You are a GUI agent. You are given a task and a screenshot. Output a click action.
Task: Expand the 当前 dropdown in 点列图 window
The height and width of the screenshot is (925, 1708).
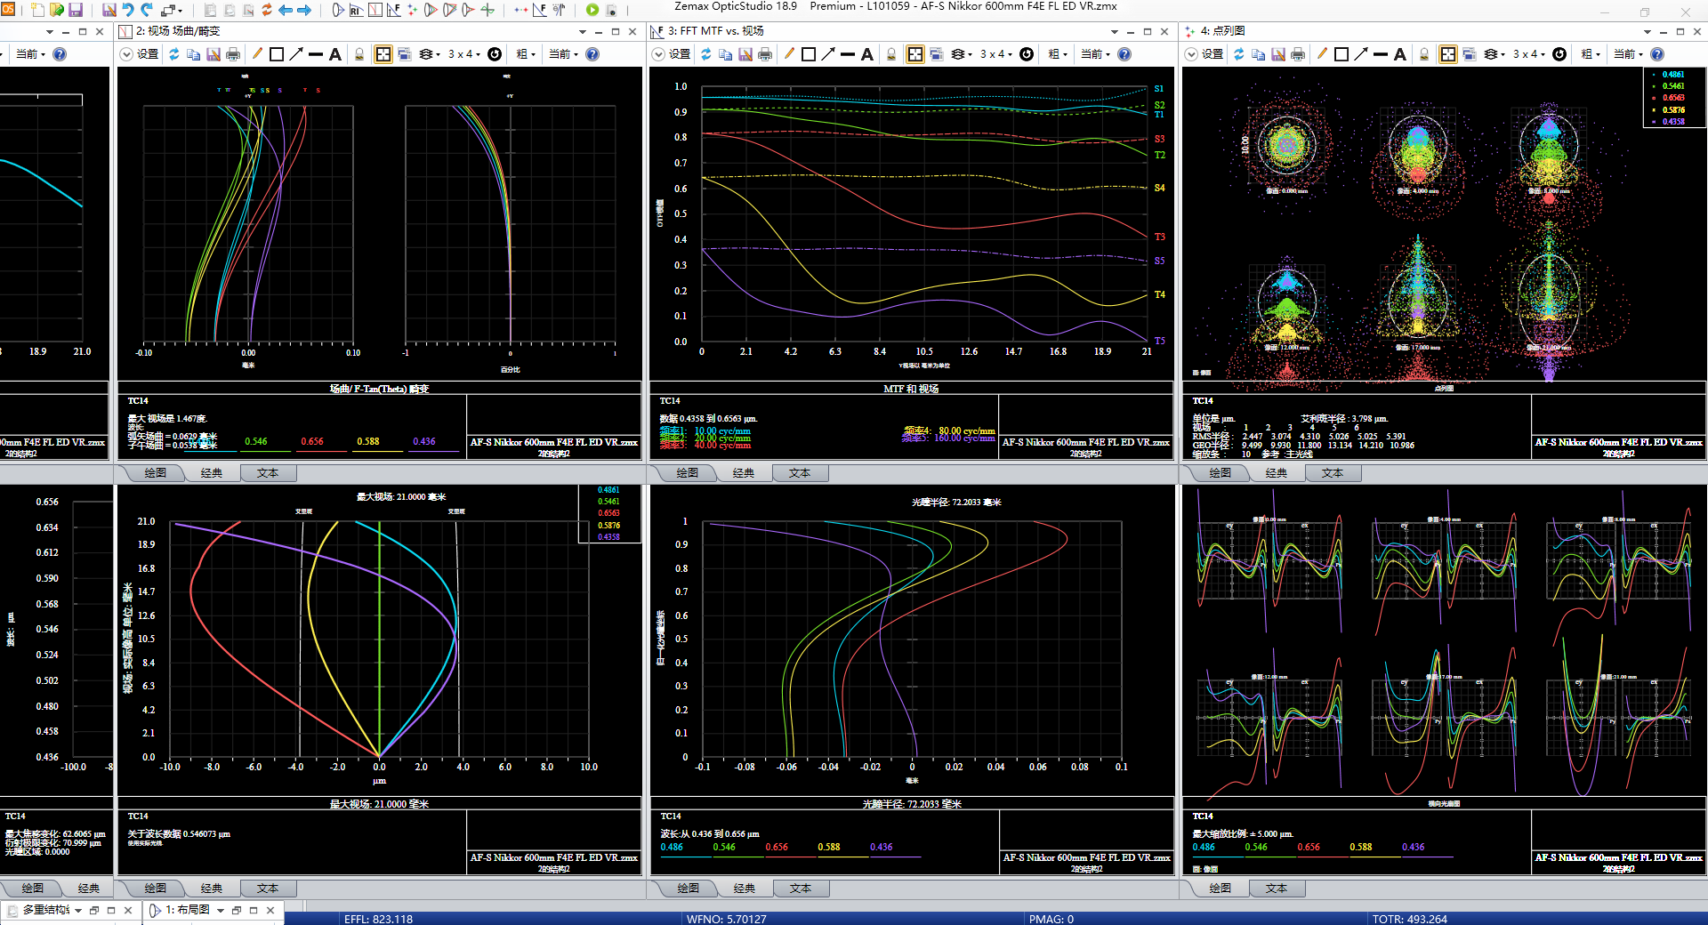coord(1628,54)
